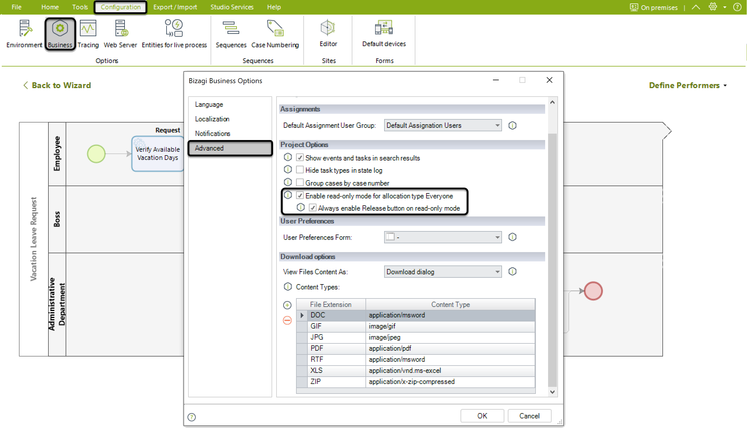Enable Hide task types in state log

coord(300,170)
